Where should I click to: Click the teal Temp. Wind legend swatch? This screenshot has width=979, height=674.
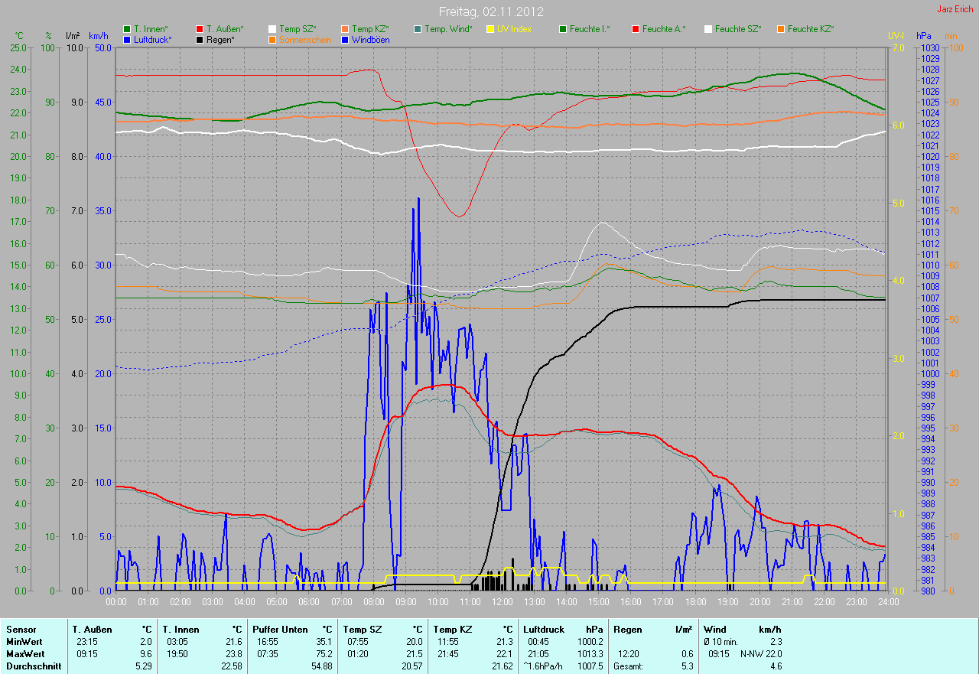[x=418, y=29]
